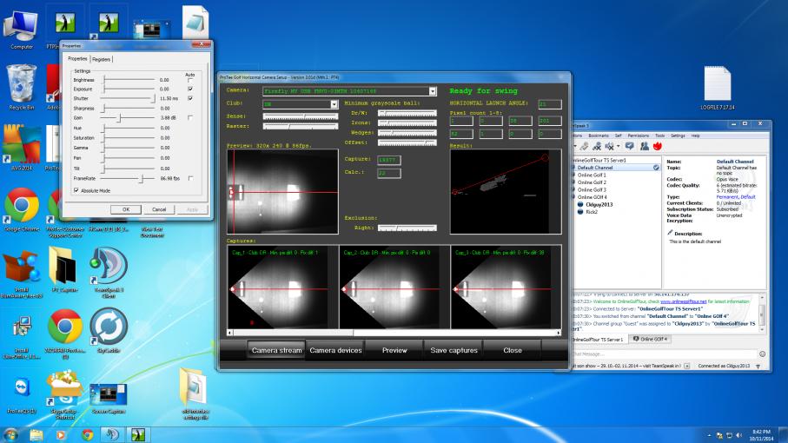Toggle the Shutter Auto checkbox
Viewport: 788px width, 443px height.
[x=190, y=98]
